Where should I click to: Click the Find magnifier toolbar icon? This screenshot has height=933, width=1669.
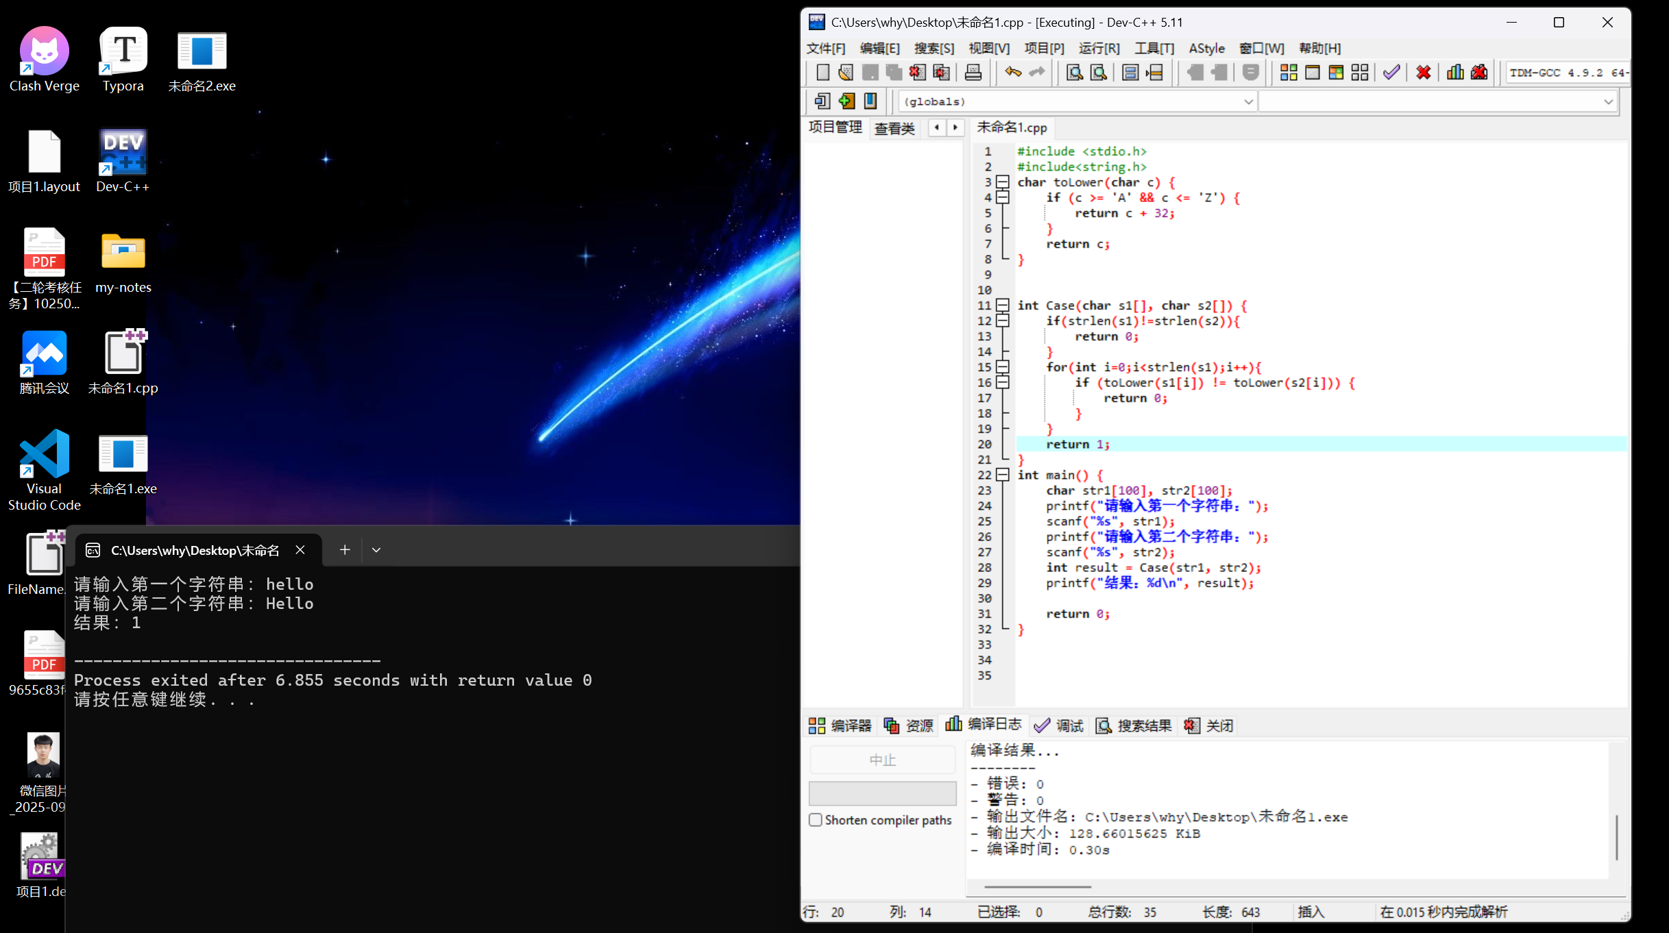(x=1074, y=73)
